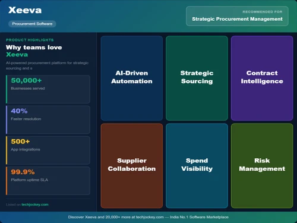297x223 pixels.
Task: Click the 'App integrations' label
Action: click(26, 149)
